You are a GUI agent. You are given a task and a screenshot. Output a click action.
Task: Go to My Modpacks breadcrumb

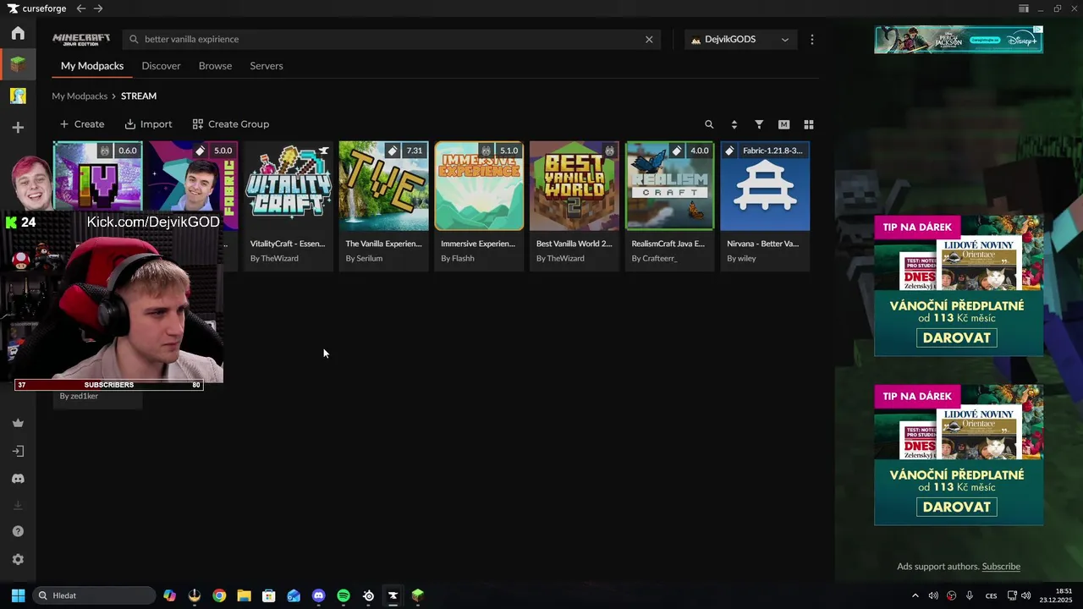(80, 96)
